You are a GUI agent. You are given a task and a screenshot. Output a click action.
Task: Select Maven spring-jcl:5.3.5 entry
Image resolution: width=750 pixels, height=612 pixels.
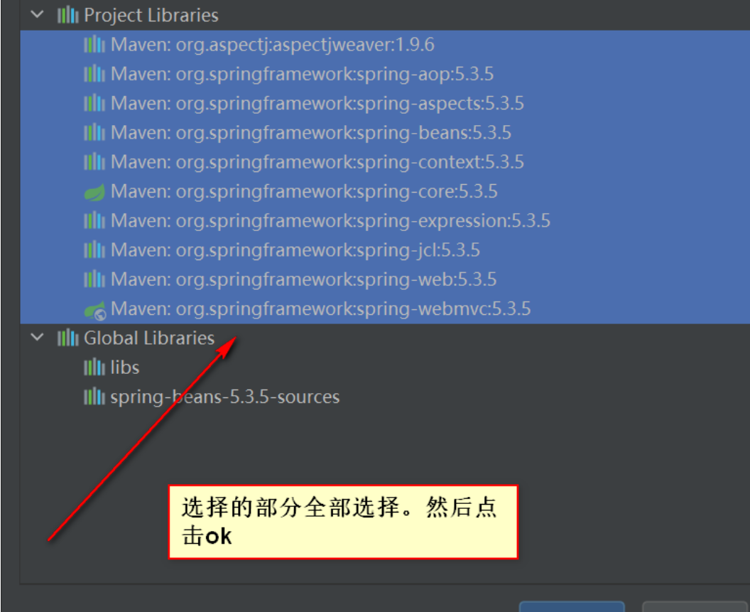[x=385, y=250]
